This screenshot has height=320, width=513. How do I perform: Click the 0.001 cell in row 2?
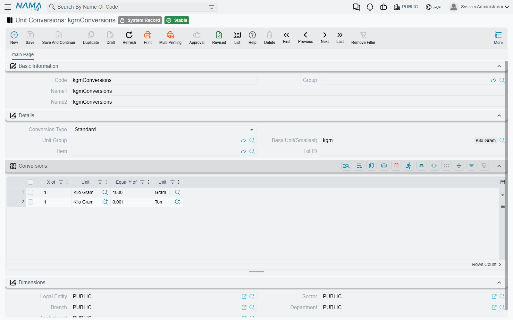(131, 202)
